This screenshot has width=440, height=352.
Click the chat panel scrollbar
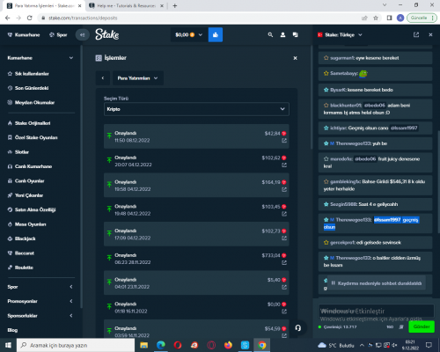(x=438, y=182)
